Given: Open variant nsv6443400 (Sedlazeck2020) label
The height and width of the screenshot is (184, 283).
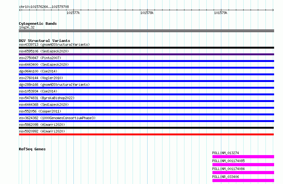Looking at the screenshot, I should click(44, 65).
